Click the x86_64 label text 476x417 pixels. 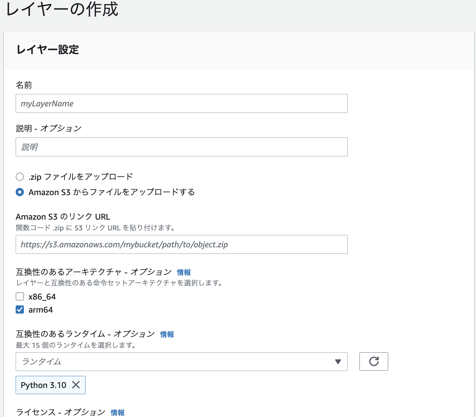[42, 296]
